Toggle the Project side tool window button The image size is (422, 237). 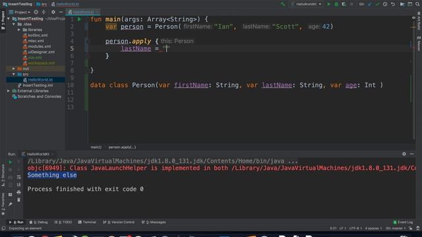(x=3, y=20)
